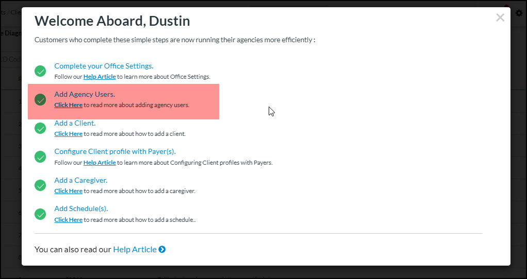Click Here to read how to add a client

click(x=69, y=134)
